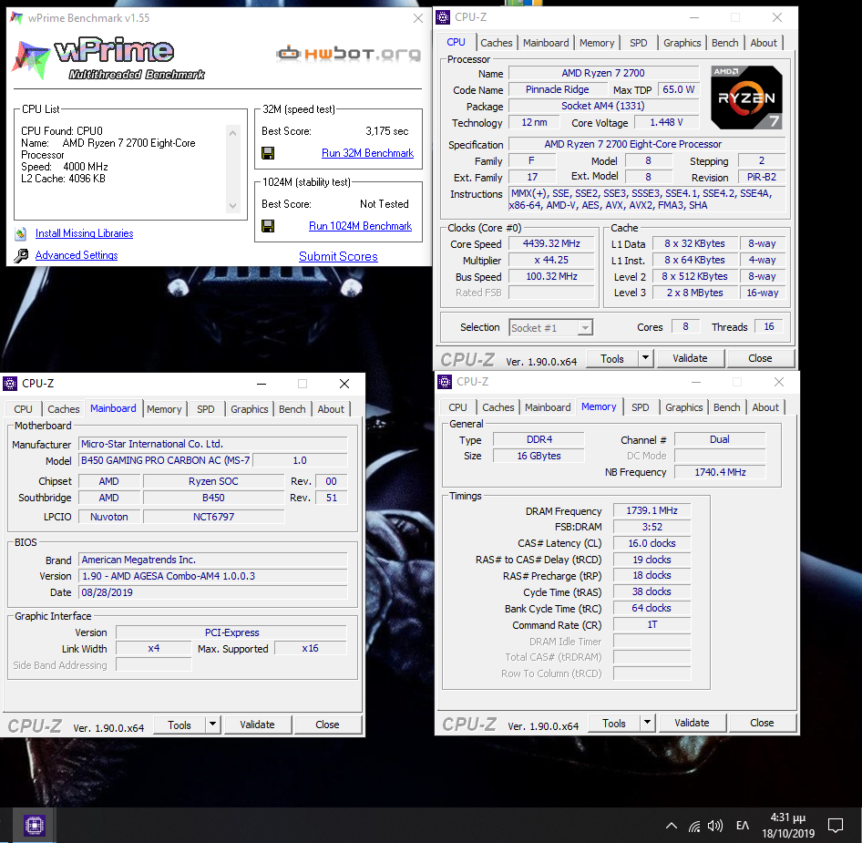
Task: Click the language indicator in taskbar
Action: (x=742, y=826)
